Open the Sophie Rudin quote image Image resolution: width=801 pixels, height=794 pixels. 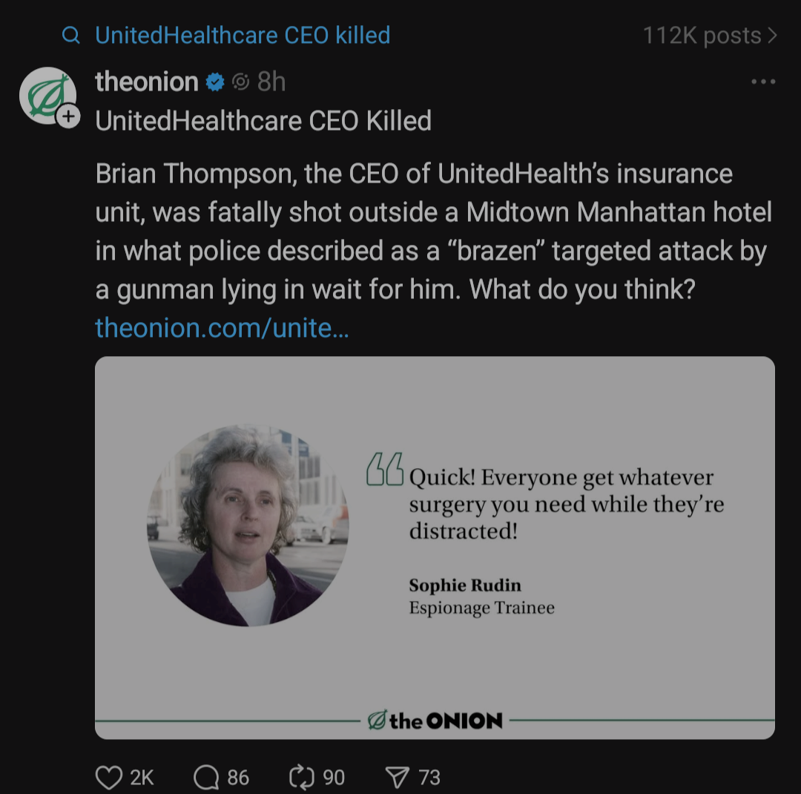click(435, 548)
